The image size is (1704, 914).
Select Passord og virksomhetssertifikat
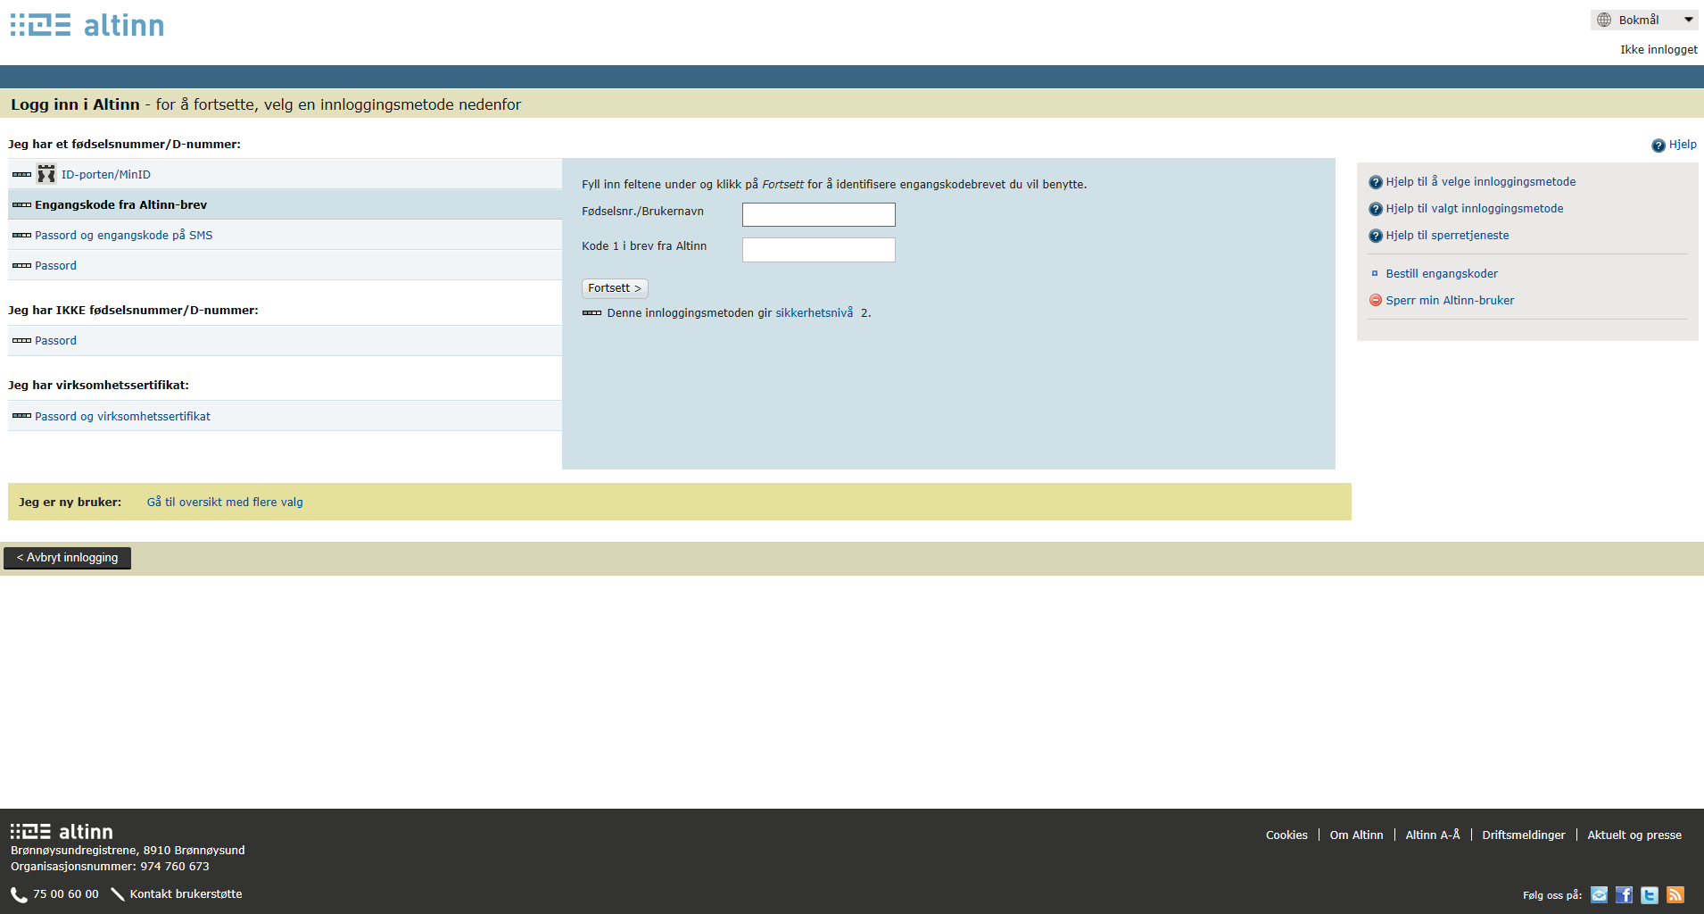point(122,417)
